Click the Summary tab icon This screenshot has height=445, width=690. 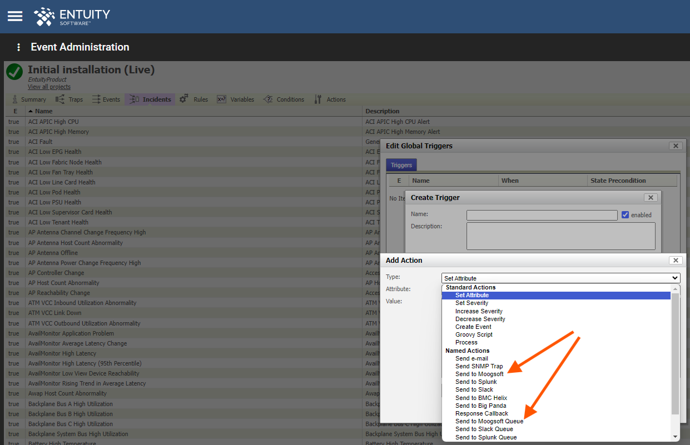[x=15, y=99]
